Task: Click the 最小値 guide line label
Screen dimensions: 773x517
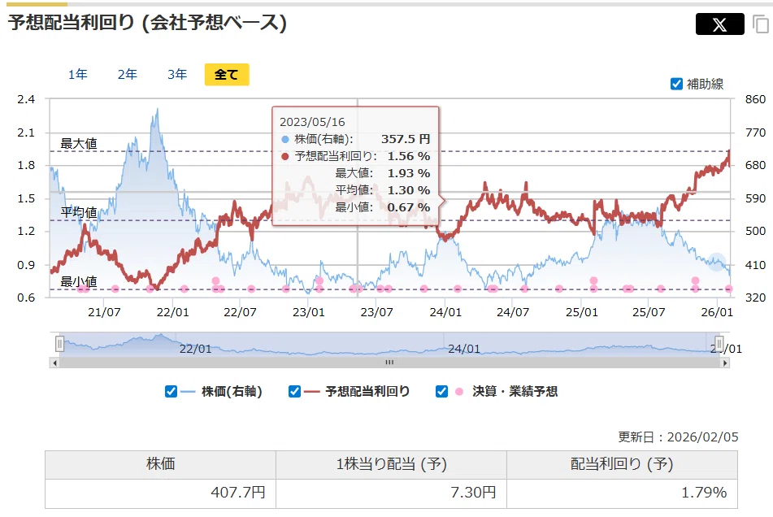Action: point(78,281)
